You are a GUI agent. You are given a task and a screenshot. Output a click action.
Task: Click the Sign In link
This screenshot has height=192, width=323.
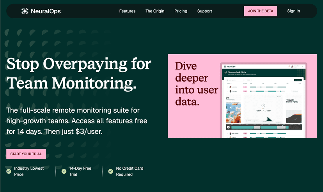coord(293,11)
